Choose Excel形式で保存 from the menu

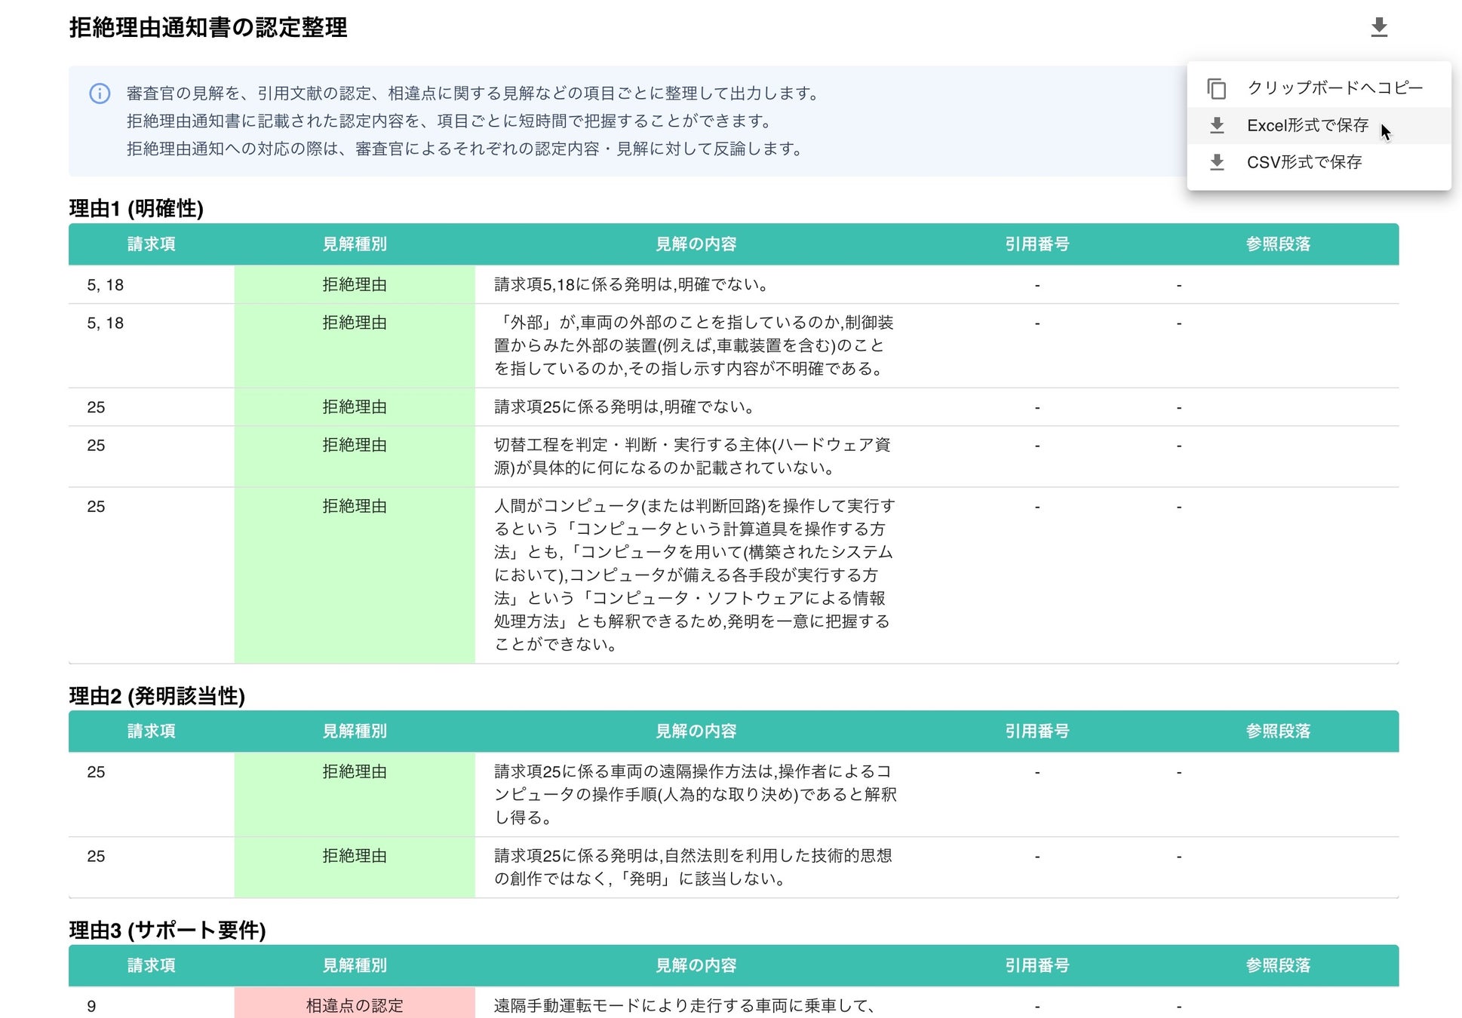[1307, 125]
